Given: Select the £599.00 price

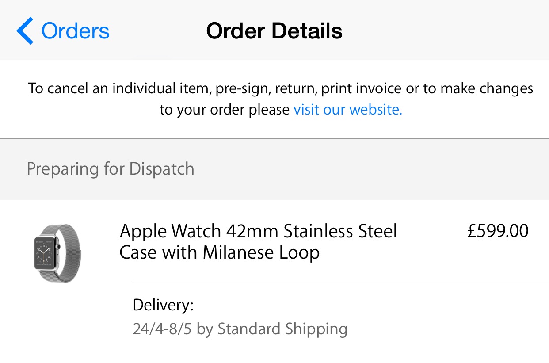Looking at the screenshot, I should coord(498,231).
